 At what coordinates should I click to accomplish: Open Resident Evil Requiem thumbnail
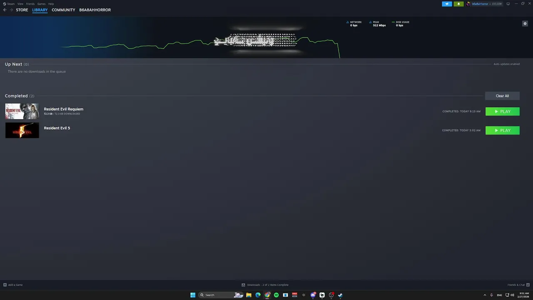(x=22, y=111)
